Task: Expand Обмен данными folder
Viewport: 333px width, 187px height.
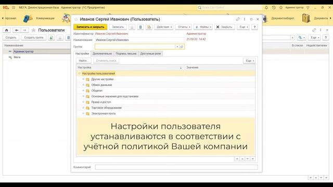Action: 83,85
